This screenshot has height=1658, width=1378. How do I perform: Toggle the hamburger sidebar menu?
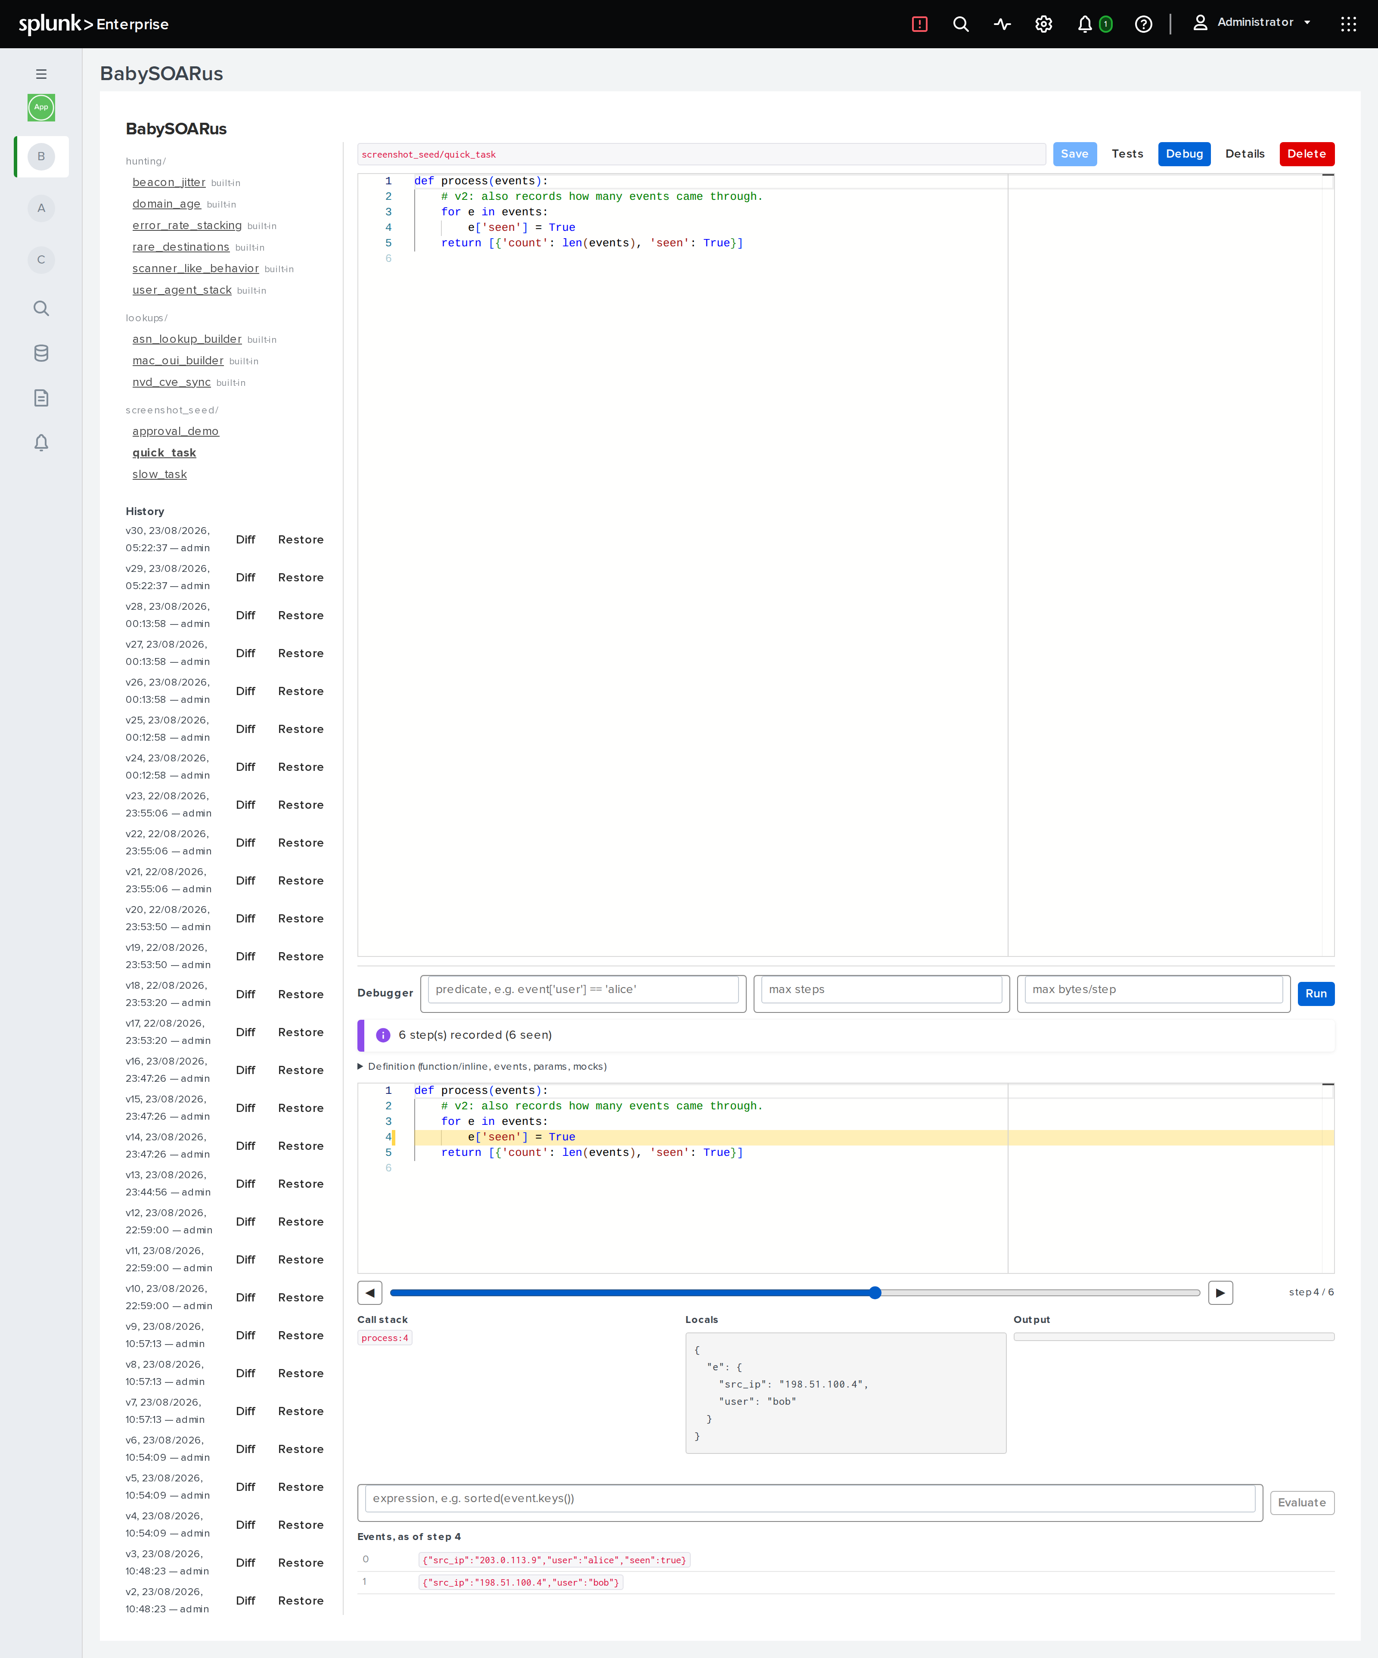pyautogui.click(x=41, y=74)
